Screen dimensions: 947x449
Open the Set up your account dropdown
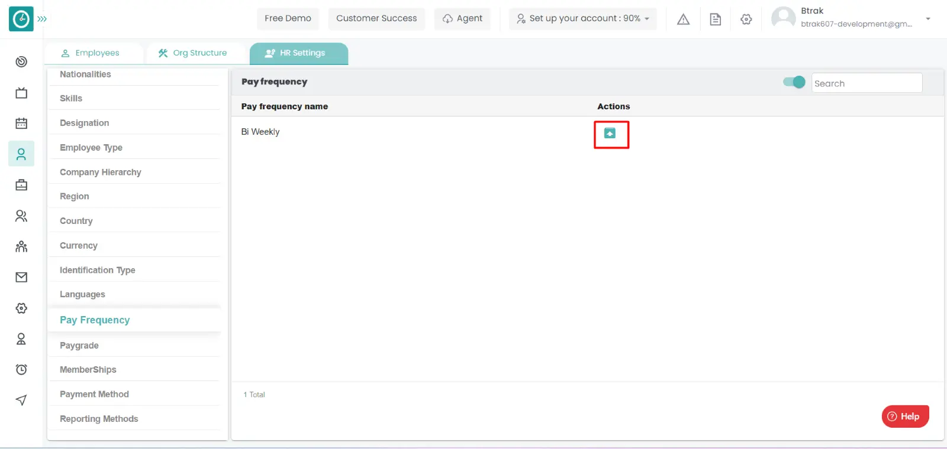[583, 18]
